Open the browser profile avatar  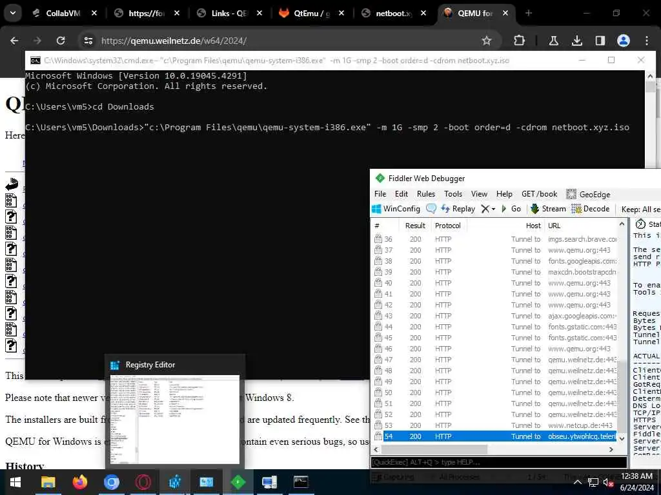624,41
